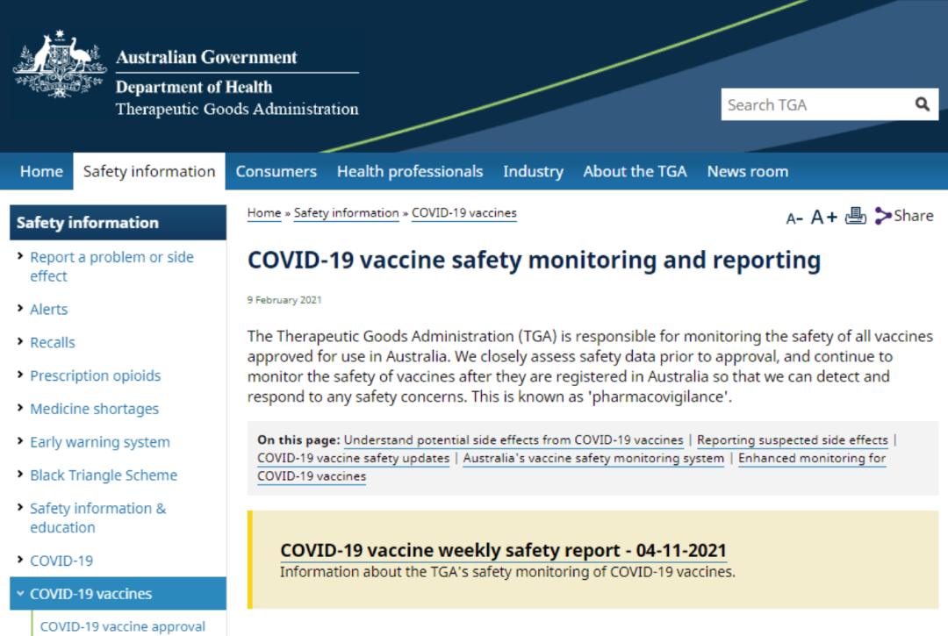
Task: Open Safety information & education link
Action: [x=98, y=518]
